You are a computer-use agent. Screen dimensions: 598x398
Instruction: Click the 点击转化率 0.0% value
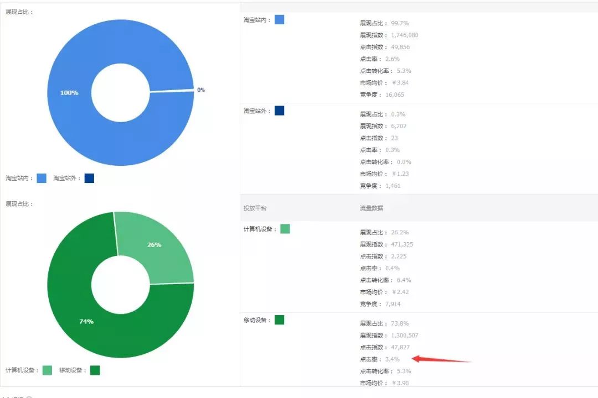tap(404, 162)
